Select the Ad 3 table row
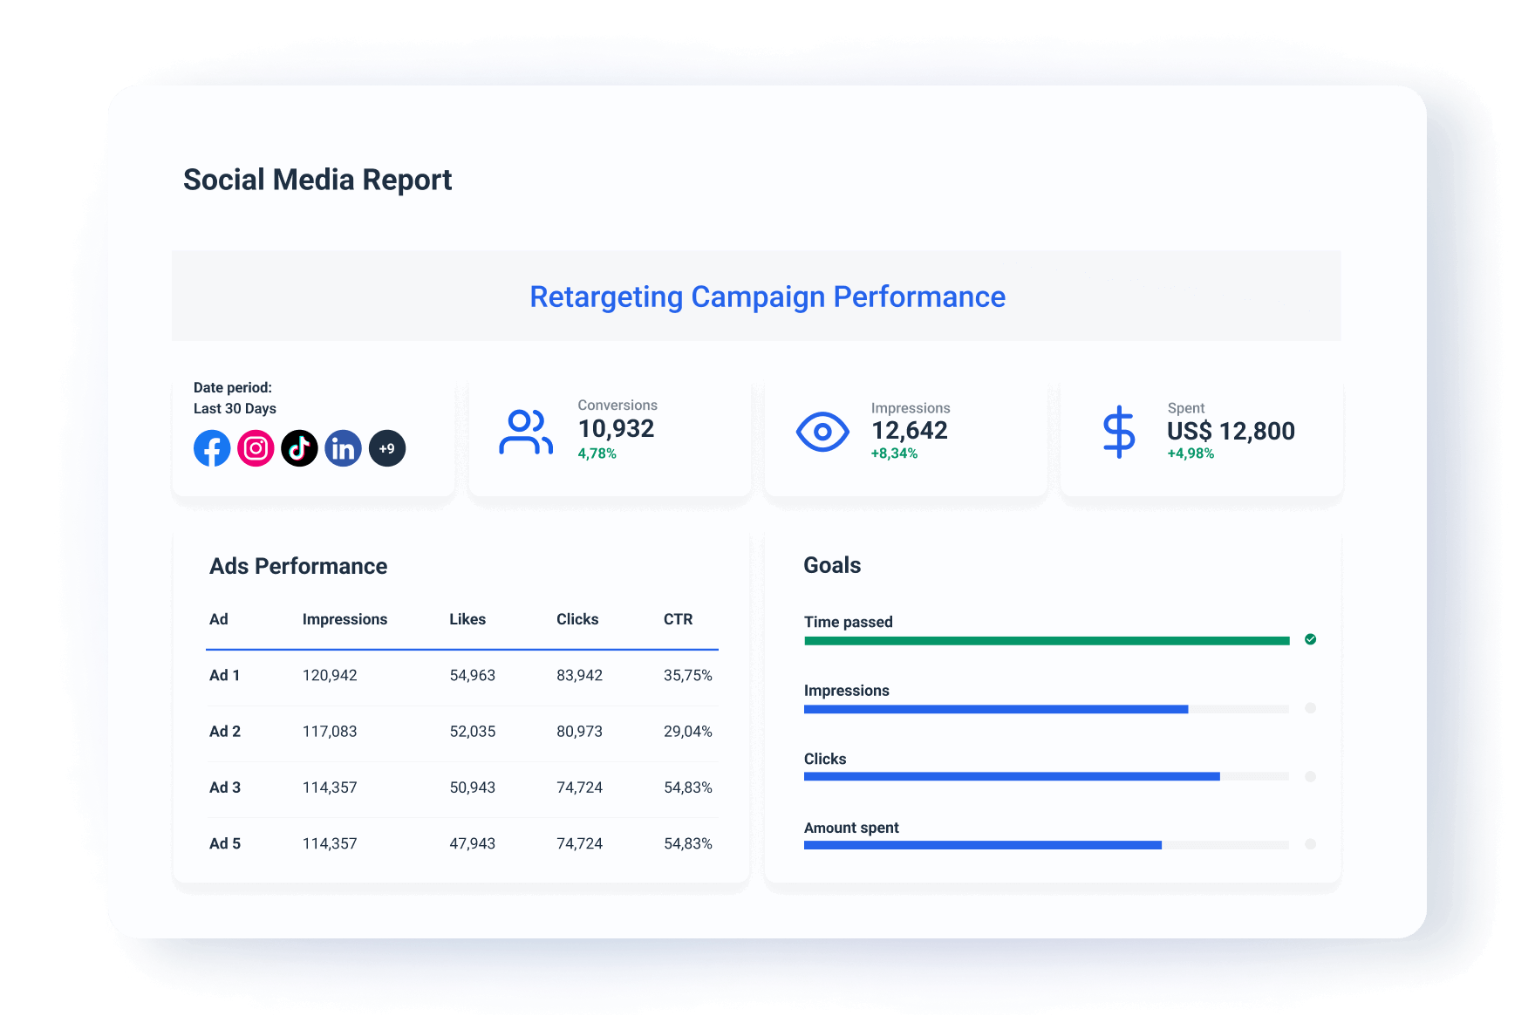This screenshot has height=1016, width=1535. coord(460,787)
